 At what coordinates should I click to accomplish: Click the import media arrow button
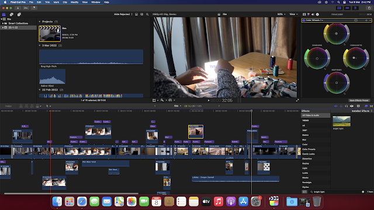click(18, 8)
